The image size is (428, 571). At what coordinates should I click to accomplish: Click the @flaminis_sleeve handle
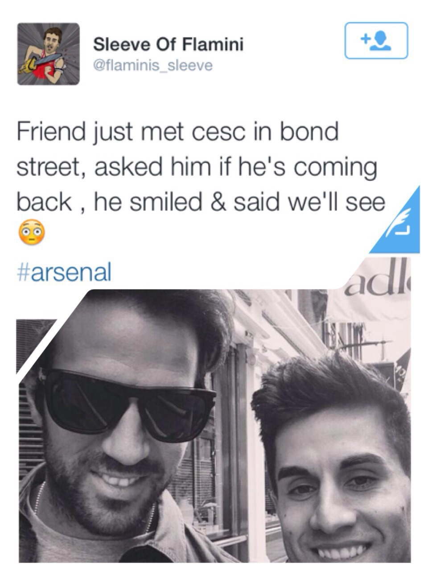[152, 66]
